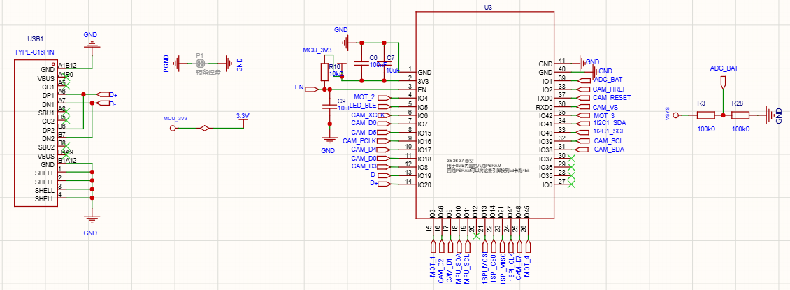Select resistor R28 symbol
The width and height of the screenshot is (790, 290).
pos(740,115)
